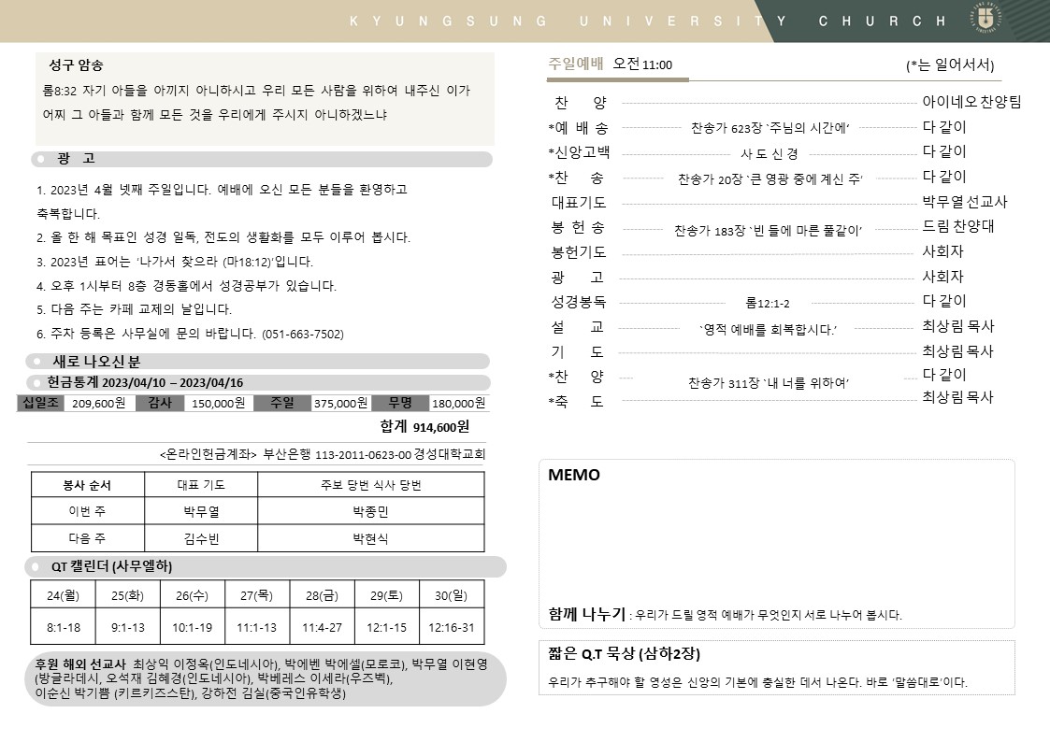The image size is (1050, 742).
Task: Click the note '(*는 일어서서)'
Action: pos(950,64)
